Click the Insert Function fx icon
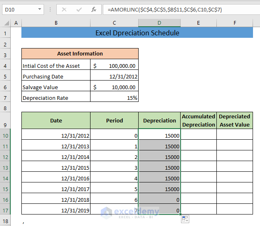 point(94,9)
